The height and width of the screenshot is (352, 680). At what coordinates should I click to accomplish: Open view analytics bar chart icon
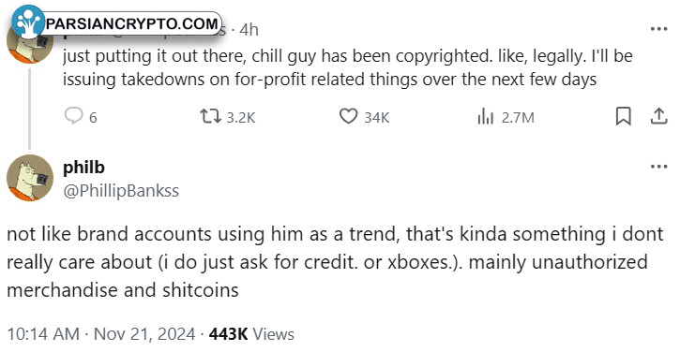click(485, 116)
